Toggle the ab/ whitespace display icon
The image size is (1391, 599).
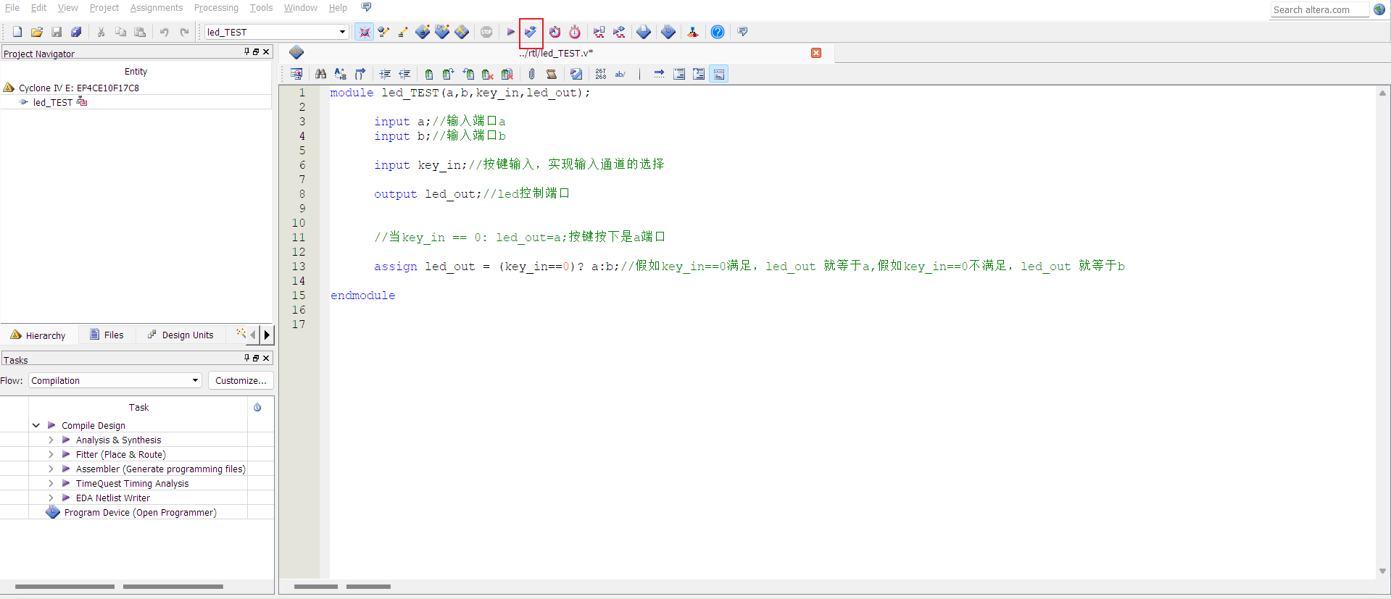(x=620, y=74)
